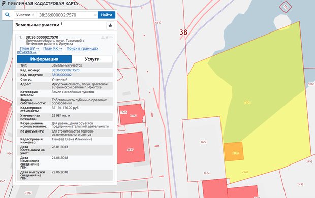Viewport: 315px width, 198px height.
Task: Click the date 28.01.2013
Action: click(59, 147)
